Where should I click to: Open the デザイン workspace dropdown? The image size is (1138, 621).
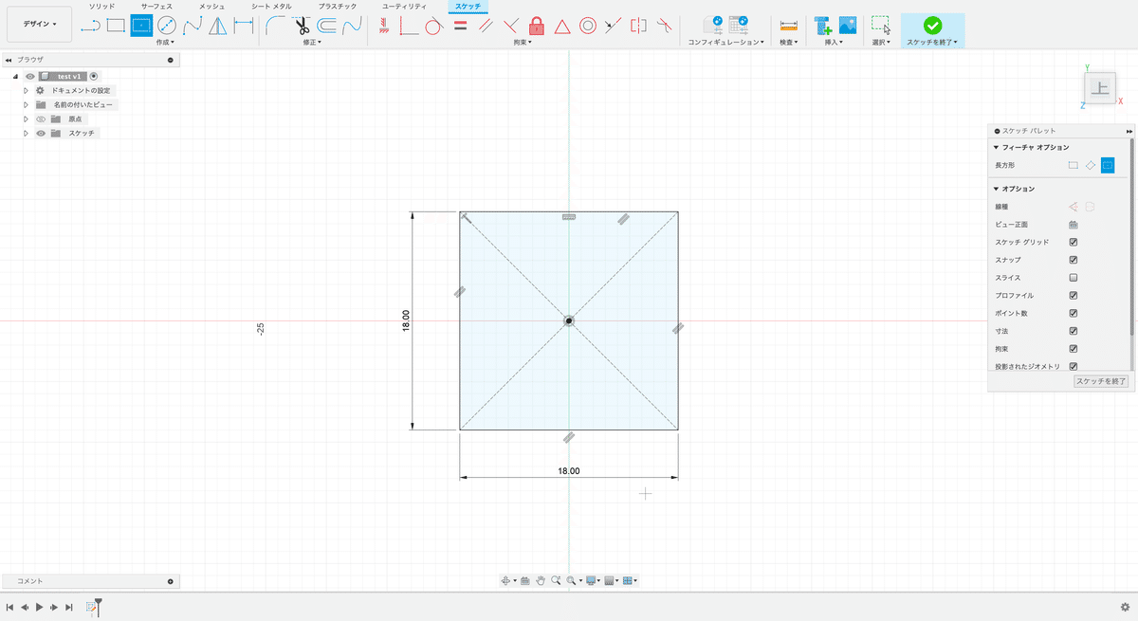(39, 24)
